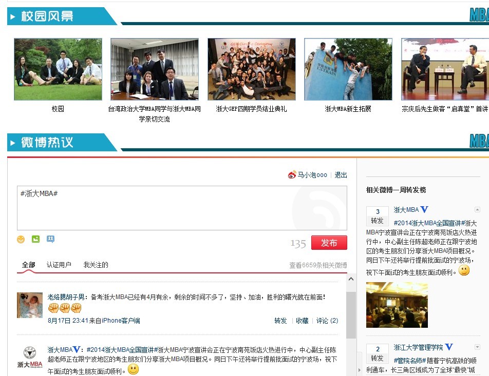Open the 马小泡ooo username link
489x376 pixels.
[x=312, y=175]
